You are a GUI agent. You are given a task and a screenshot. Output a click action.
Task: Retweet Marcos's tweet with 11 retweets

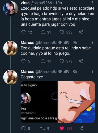tap(42, 61)
